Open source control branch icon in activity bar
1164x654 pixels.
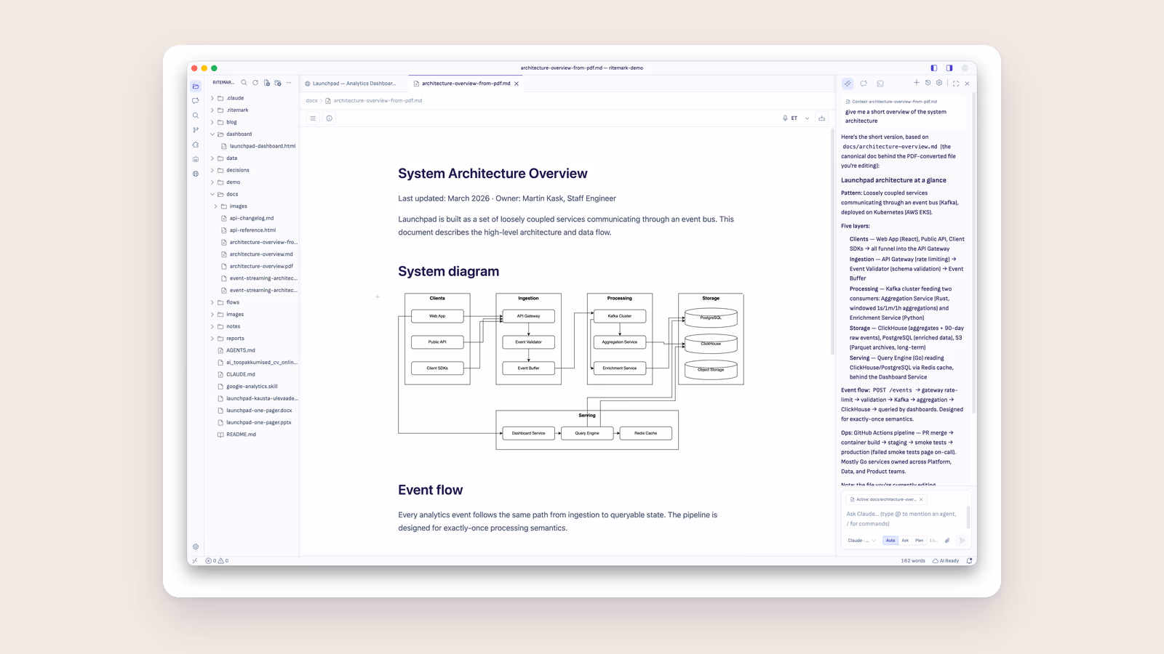(x=196, y=130)
